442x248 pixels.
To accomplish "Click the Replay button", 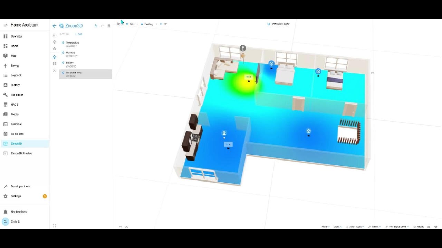I will pos(419,227).
